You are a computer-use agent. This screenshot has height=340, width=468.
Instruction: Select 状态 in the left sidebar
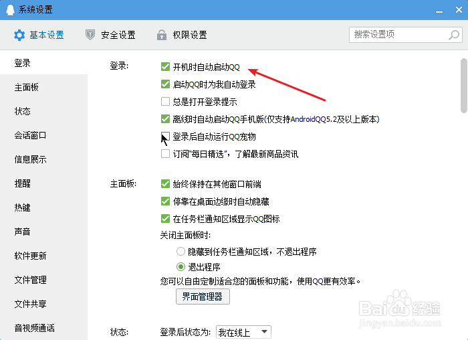(43, 111)
